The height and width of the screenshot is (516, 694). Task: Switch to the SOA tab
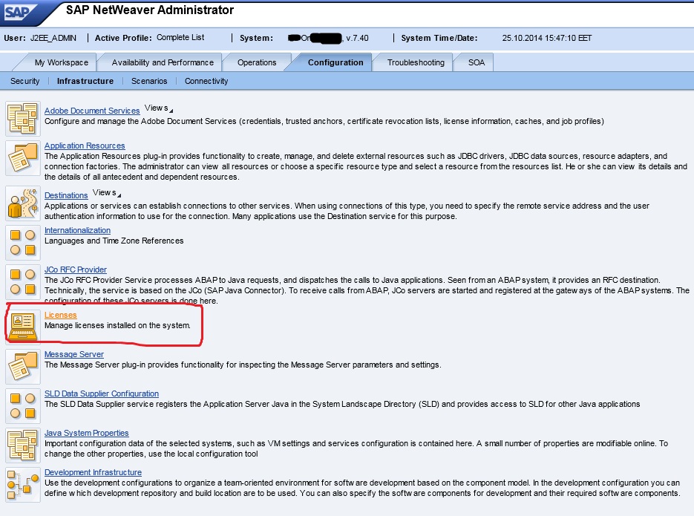tap(477, 62)
